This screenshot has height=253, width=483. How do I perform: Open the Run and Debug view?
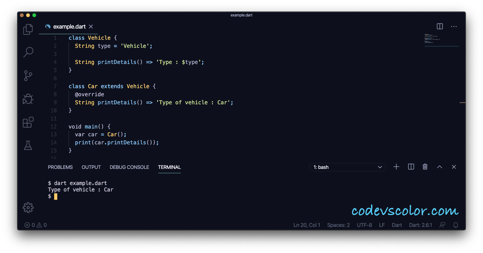28,99
